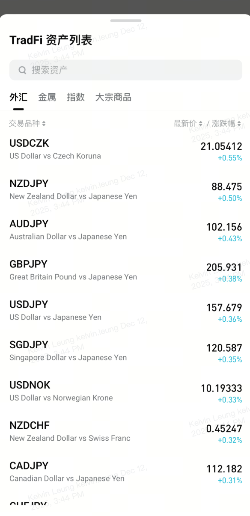Open the USDCZK asset details
The height and width of the screenshot is (516, 250).
tap(125, 150)
